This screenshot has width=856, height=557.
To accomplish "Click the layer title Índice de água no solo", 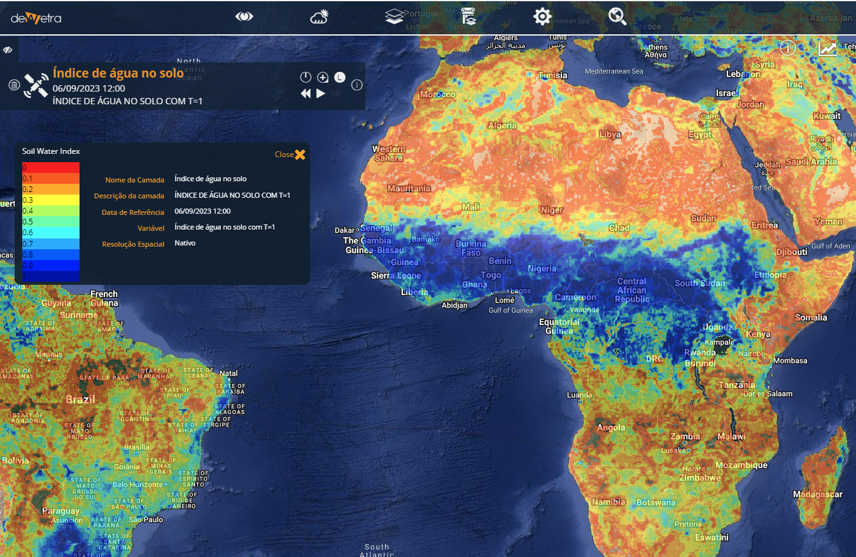I will (118, 74).
